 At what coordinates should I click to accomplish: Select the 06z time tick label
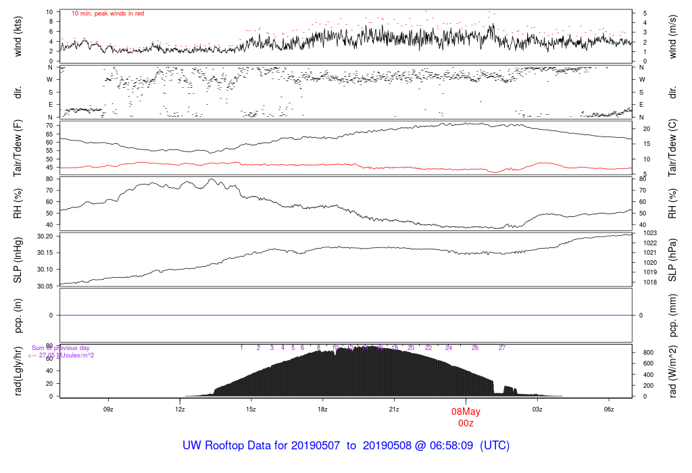click(x=609, y=409)
